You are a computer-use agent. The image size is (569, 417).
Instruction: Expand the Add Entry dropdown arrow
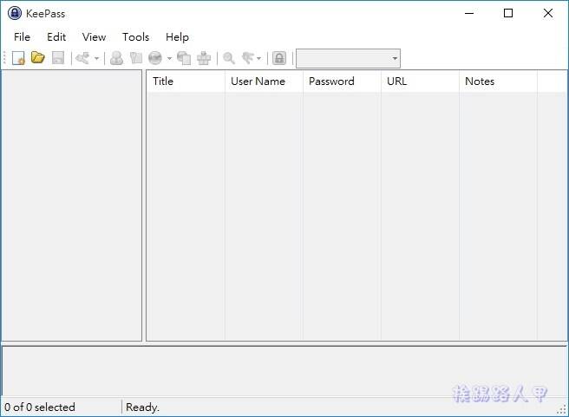96,58
